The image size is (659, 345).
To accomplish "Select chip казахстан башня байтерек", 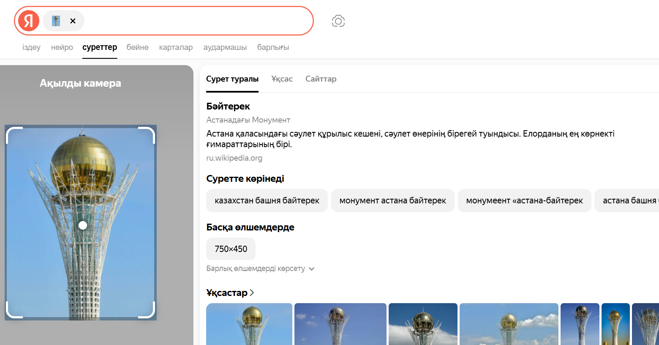I will tap(267, 200).
